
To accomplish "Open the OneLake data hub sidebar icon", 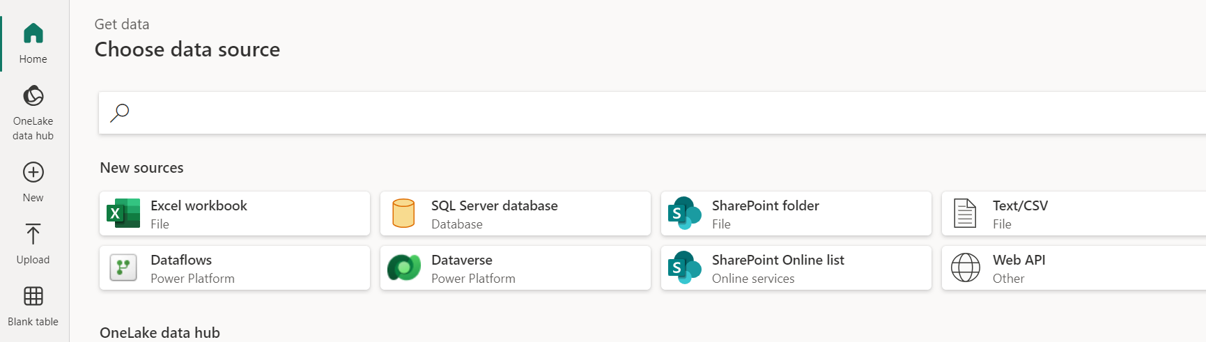I will (x=33, y=95).
